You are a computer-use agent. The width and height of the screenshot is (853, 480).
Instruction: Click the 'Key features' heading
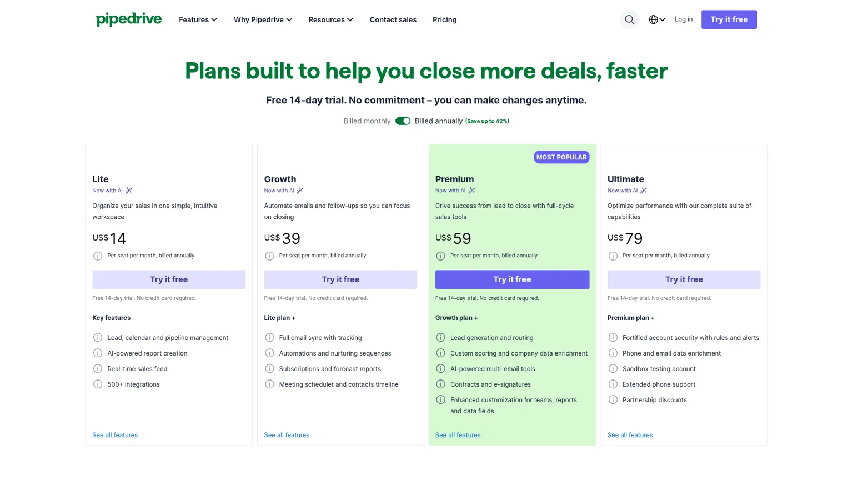click(x=112, y=318)
